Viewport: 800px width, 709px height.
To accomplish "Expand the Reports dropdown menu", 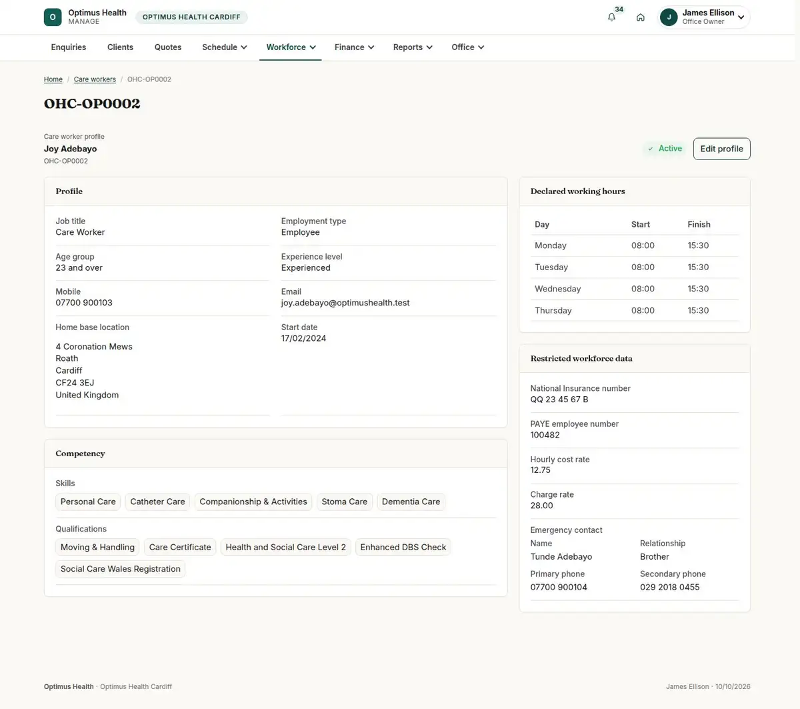I will click(413, 47).
